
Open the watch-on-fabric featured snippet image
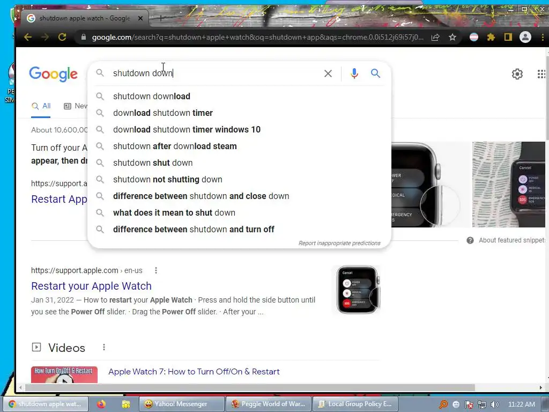[509, 185]
